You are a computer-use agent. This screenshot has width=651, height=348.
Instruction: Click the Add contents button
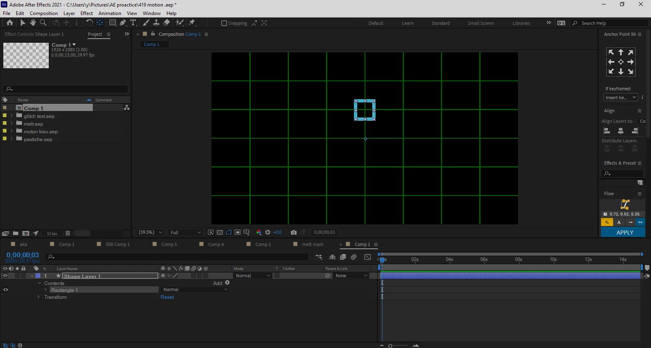pyautogui.click(x=227, y=283)
